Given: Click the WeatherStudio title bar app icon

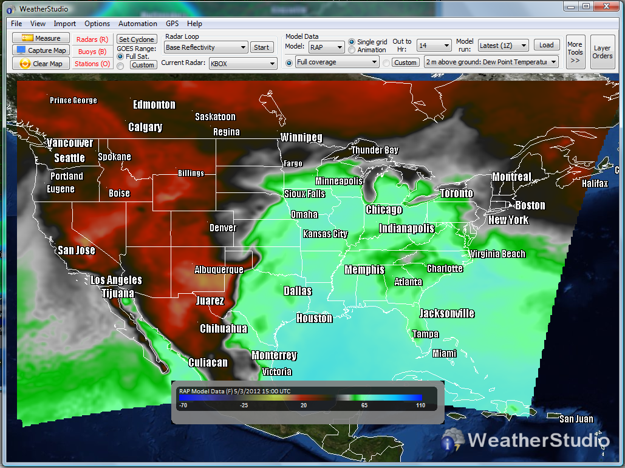Looking at the screenshot, I should point(11,9).
